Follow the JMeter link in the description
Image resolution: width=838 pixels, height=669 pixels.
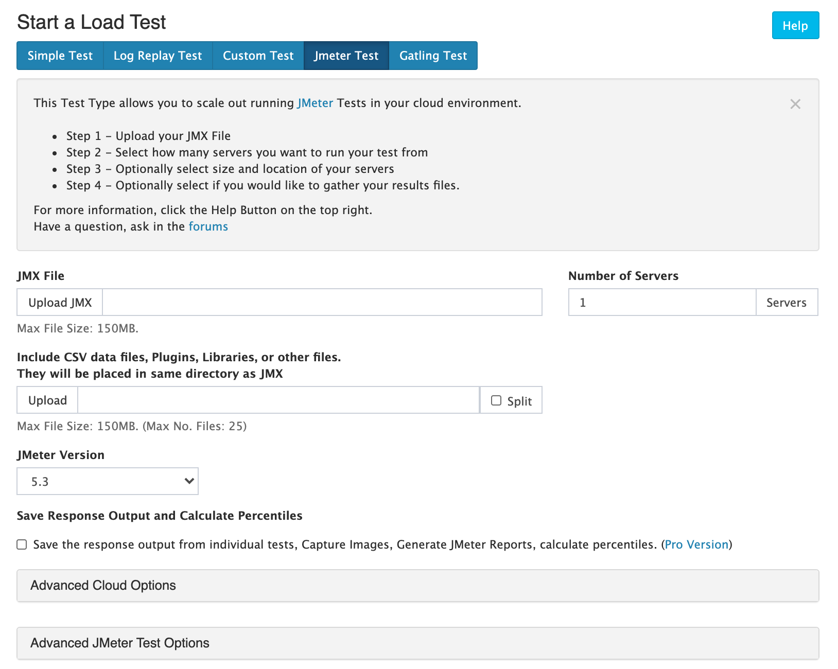pyautogui.click(x=315, y=103)
